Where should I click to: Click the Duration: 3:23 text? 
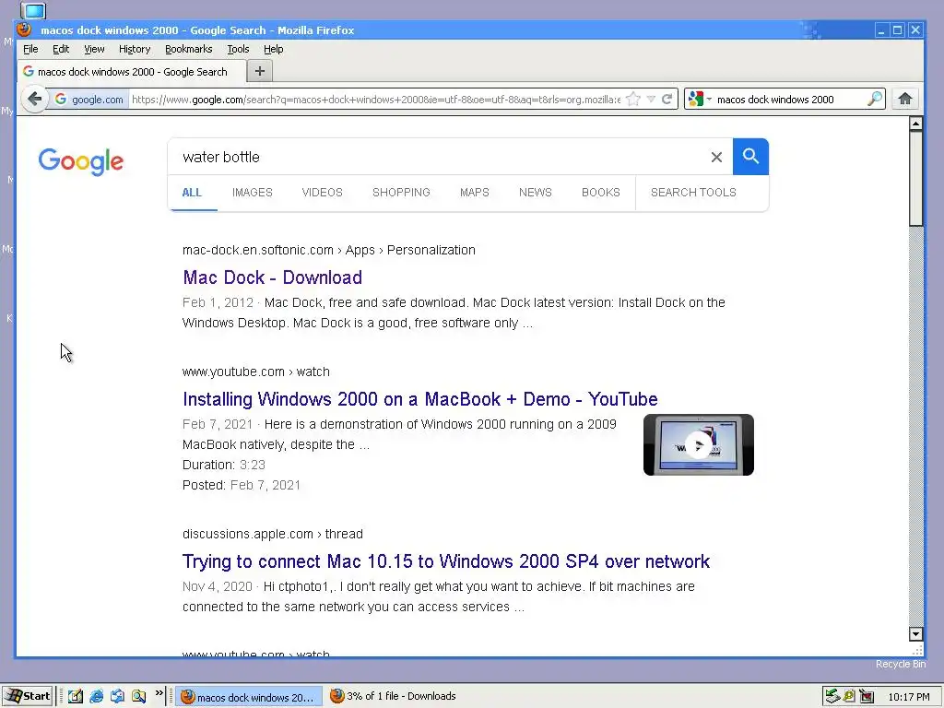click(224, 465)
